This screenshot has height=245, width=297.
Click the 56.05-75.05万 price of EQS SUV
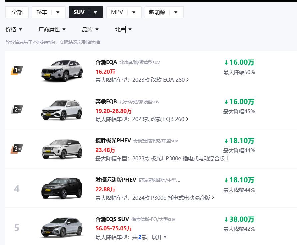coord(114,228)
